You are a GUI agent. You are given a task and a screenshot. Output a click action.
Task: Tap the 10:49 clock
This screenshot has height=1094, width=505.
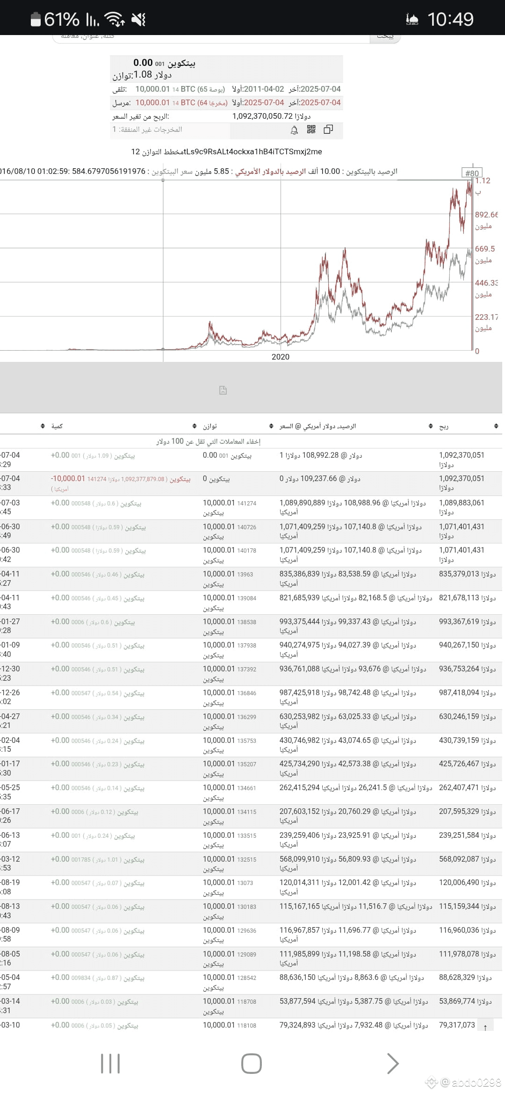[x=450, y=19]
